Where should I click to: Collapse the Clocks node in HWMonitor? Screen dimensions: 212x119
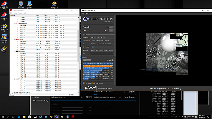coord(15,79)
